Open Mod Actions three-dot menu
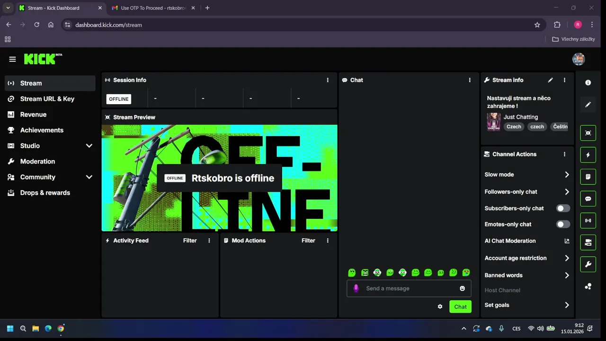 coord(328,241)
